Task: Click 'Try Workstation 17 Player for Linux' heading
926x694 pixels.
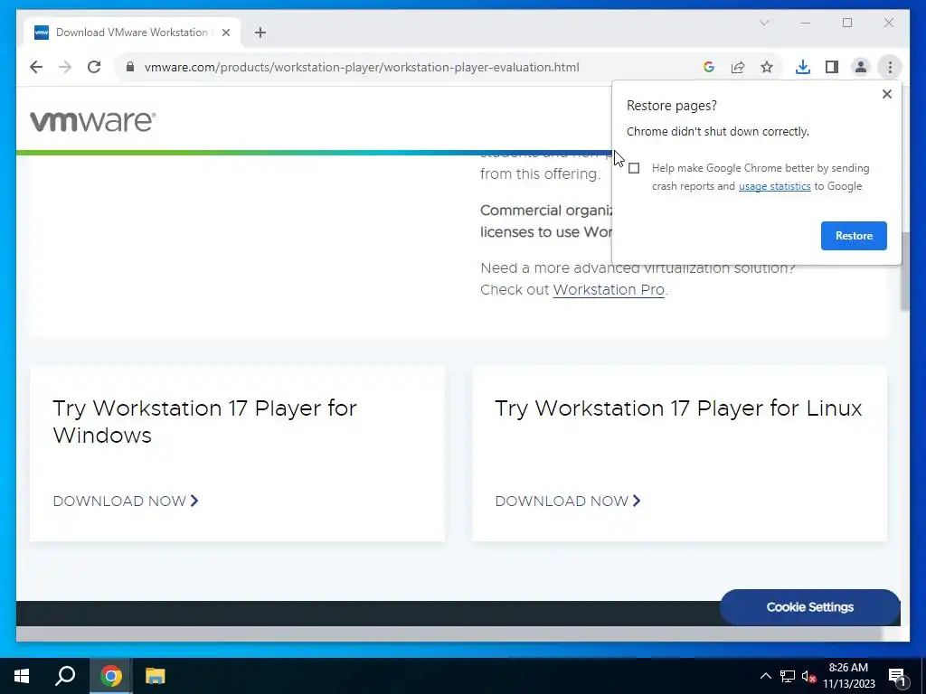Action: click(678, 408)
